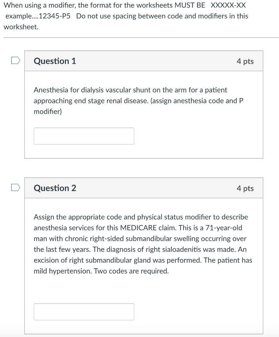Select the flag icon above the divider for Question 1

(15, 60)
